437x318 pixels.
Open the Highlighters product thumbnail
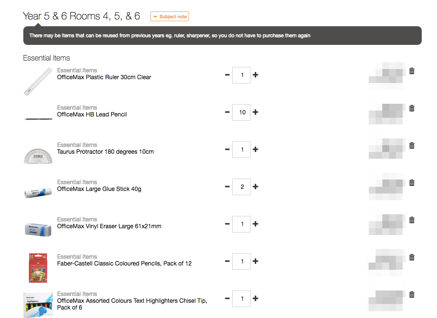tap(38, 305)
